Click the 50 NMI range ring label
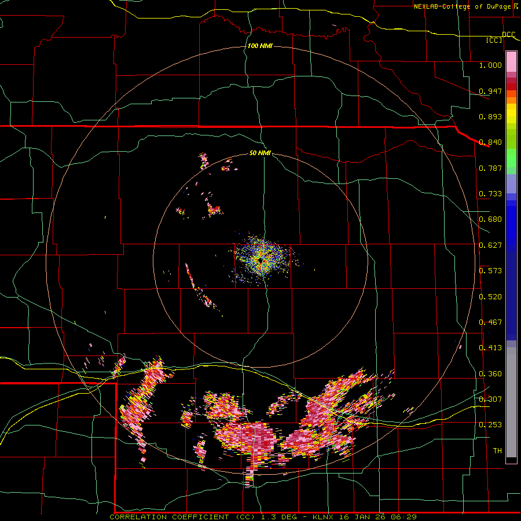Screen dimensions: 521x521 pyautogui.click(x=260, y=153)
